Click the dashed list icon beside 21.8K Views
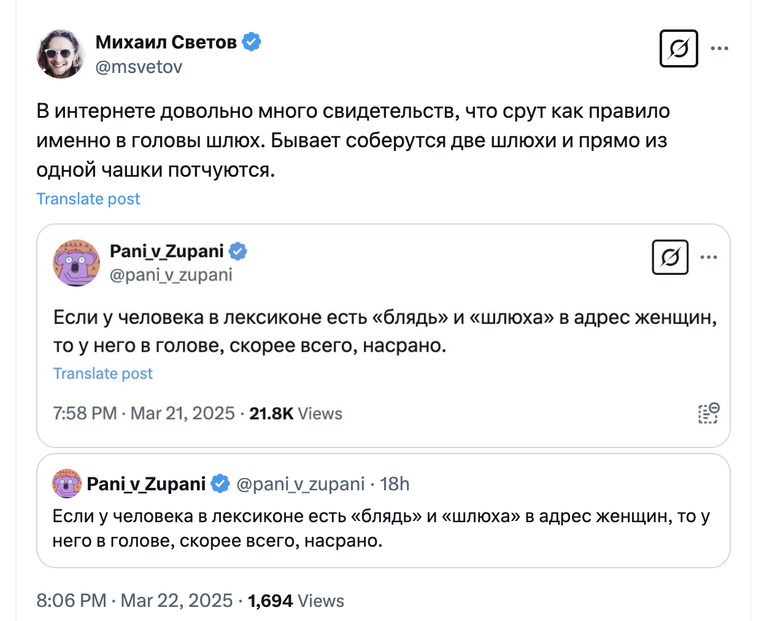 [x=708, y=413]
